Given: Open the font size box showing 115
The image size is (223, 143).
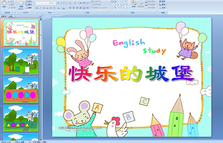Looking at the screenshot, I should [53, 3].
